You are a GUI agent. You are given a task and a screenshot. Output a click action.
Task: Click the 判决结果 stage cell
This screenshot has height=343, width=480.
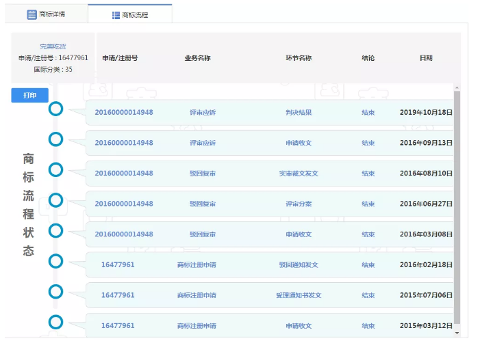(x=299, y=113)
